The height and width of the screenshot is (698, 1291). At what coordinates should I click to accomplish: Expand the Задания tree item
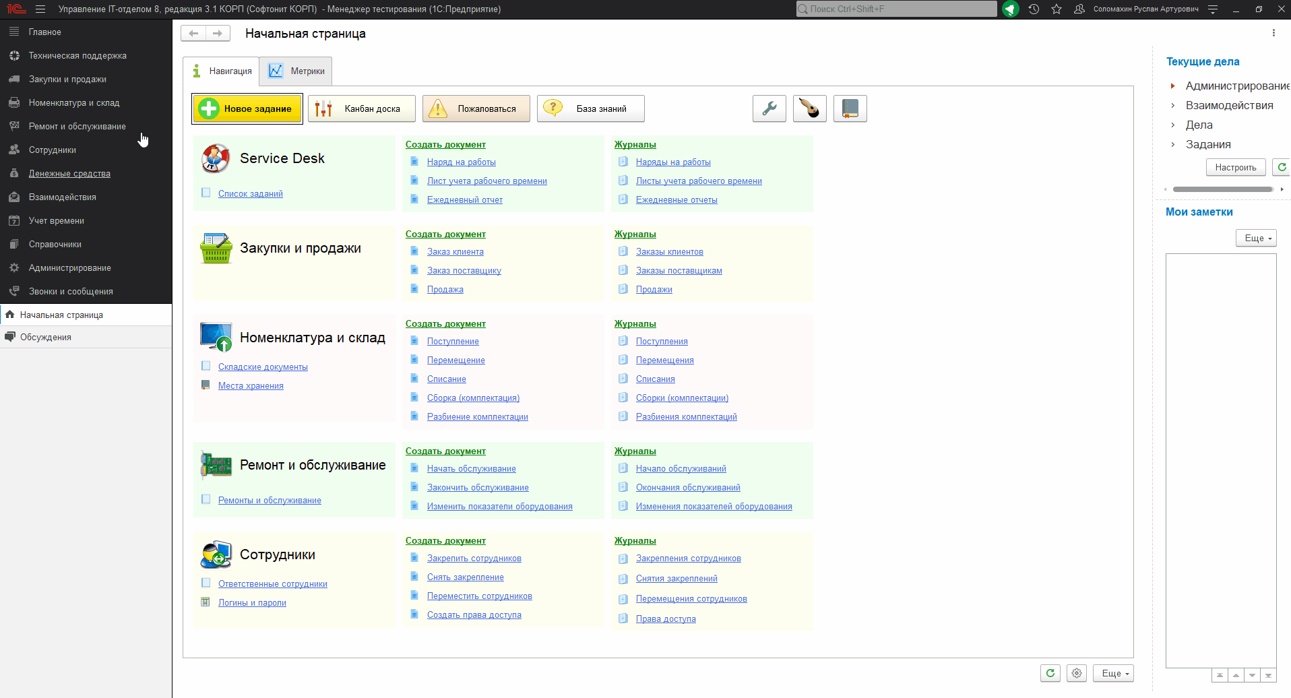tap(1173, 145)
